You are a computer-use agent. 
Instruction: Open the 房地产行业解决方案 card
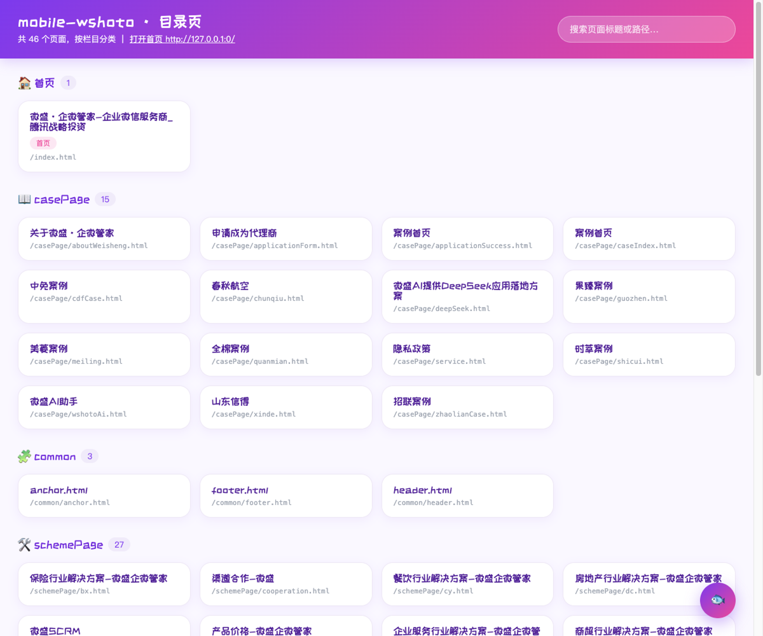pyautogui.click(x=649, y=584)
